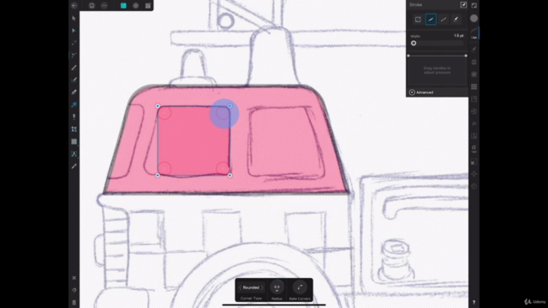
Task: Open the Styles studio
Action: tap(474, 136)
